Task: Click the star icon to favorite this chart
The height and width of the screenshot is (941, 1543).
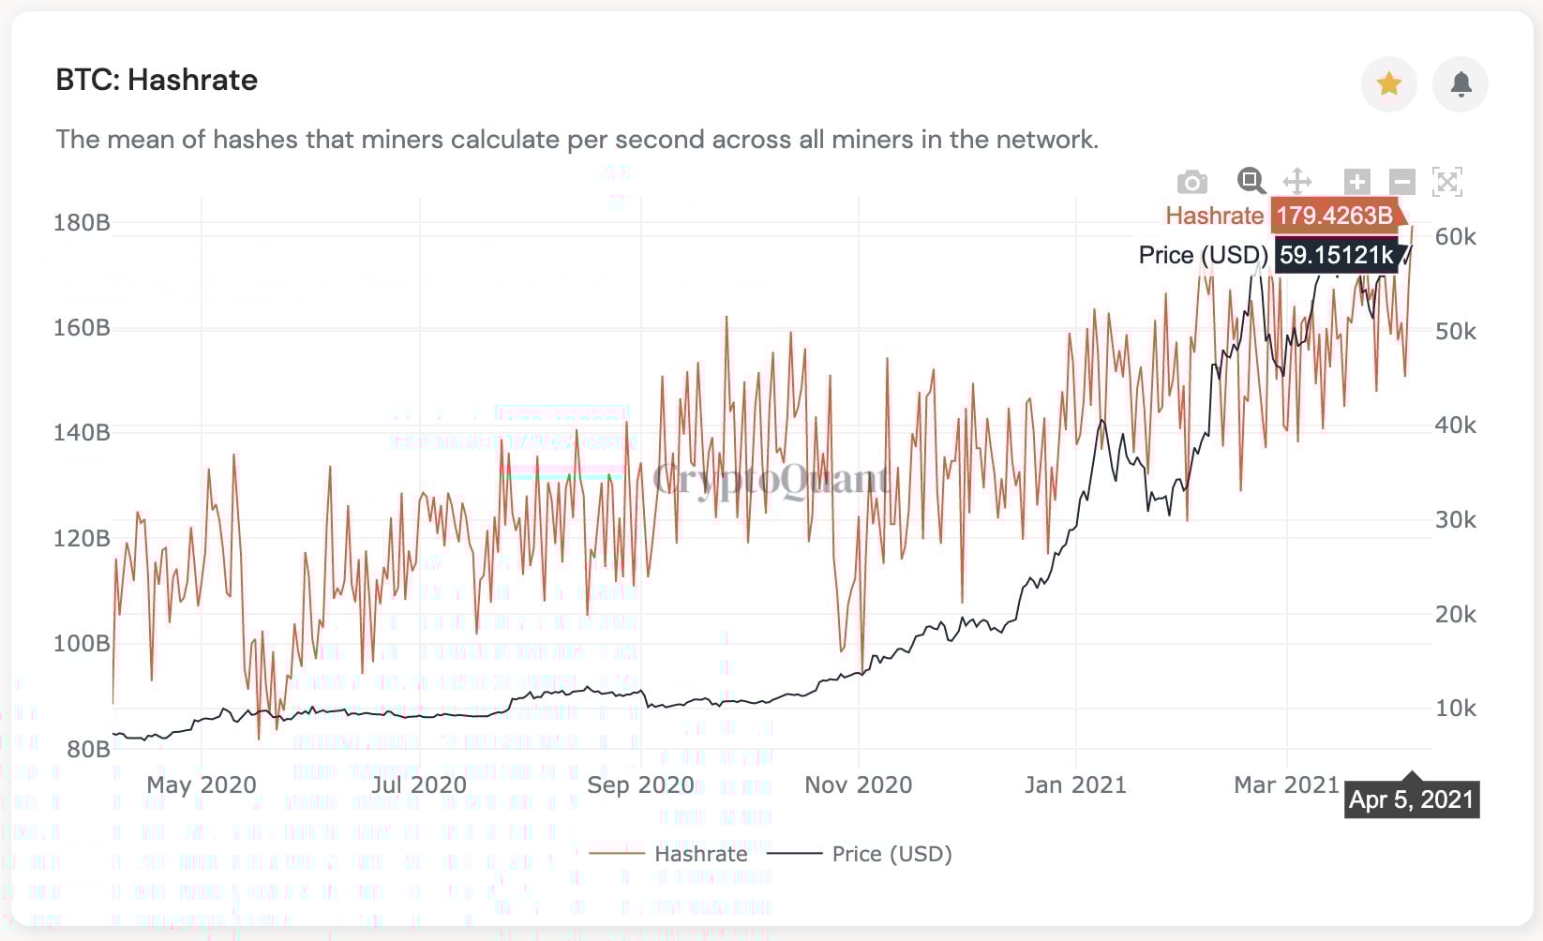Action: (1388, 83)
